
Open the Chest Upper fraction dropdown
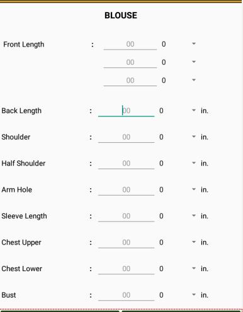click(178, 242)
